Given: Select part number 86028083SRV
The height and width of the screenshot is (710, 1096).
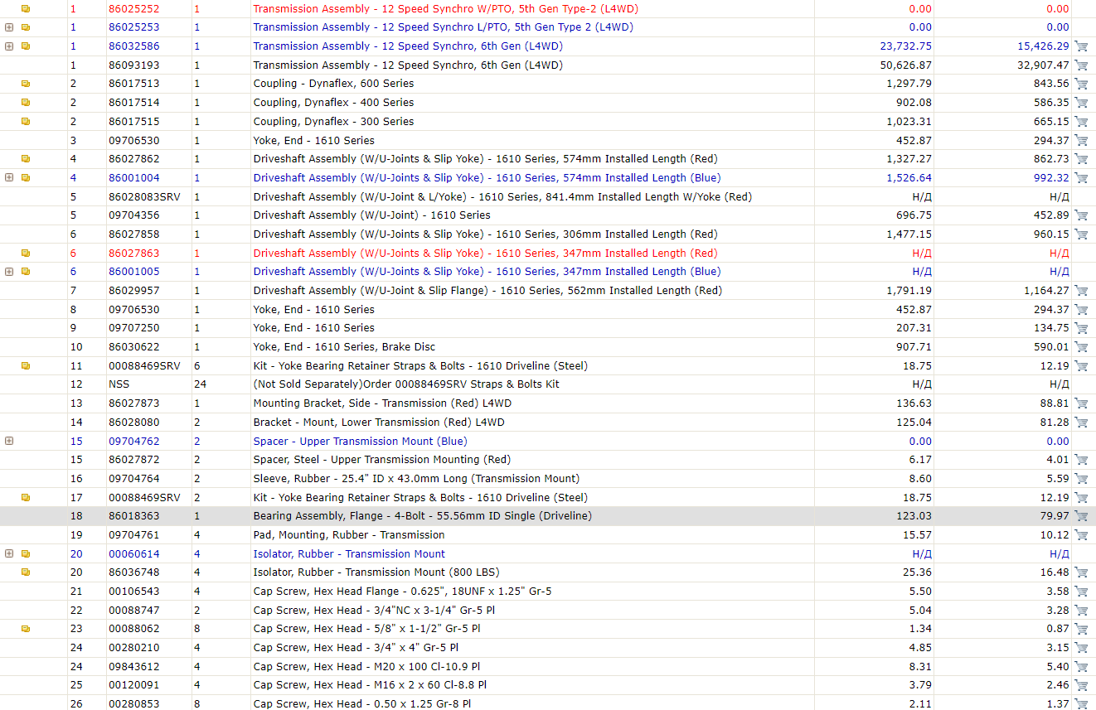Looking at the screenshot, I should [x=144, y=197].
